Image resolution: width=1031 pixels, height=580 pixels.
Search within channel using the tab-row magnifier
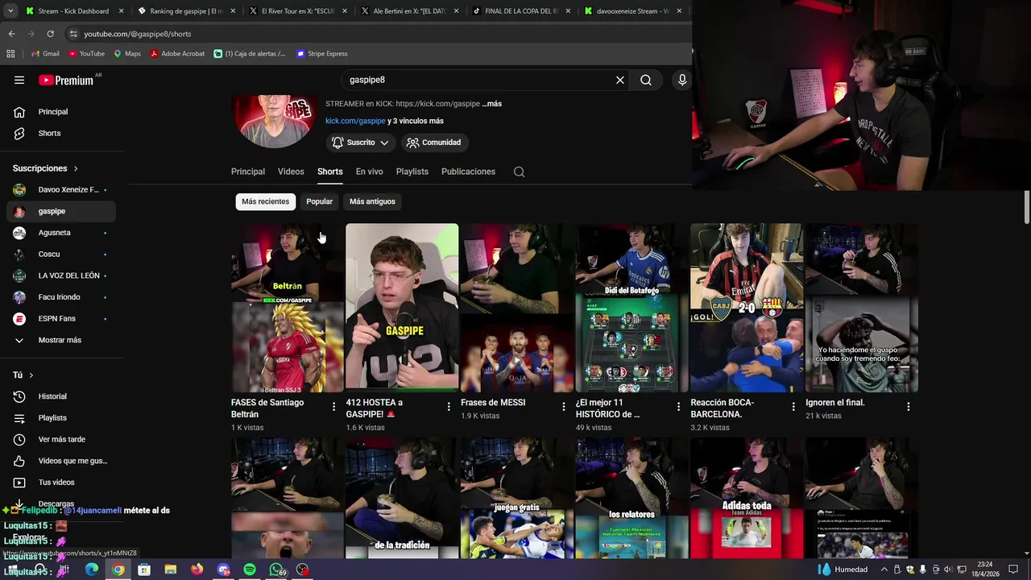point(520,172)
